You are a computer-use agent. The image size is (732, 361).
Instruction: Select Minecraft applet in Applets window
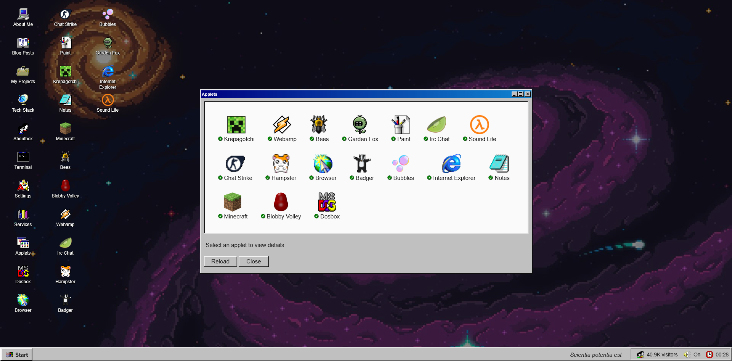233,206
